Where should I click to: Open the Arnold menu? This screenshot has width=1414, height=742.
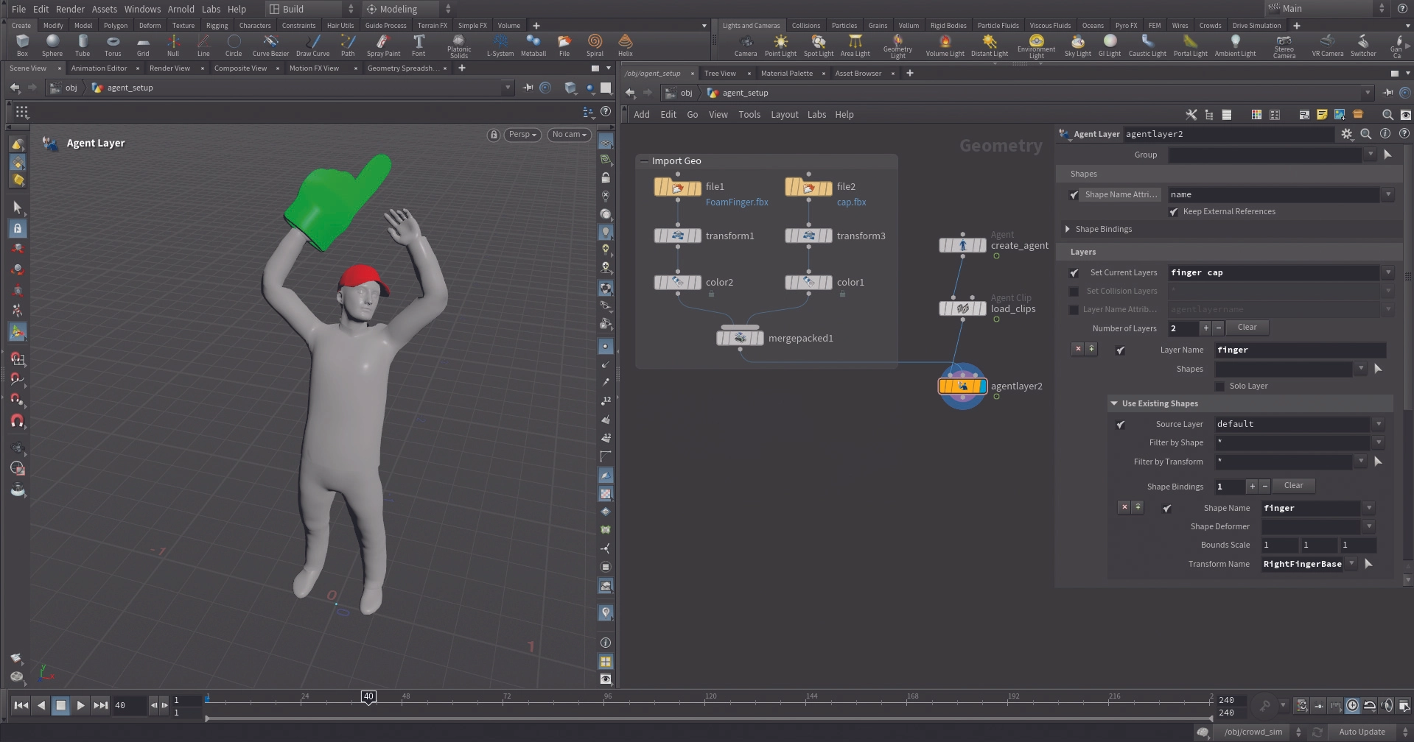click(x=181, y=9)
